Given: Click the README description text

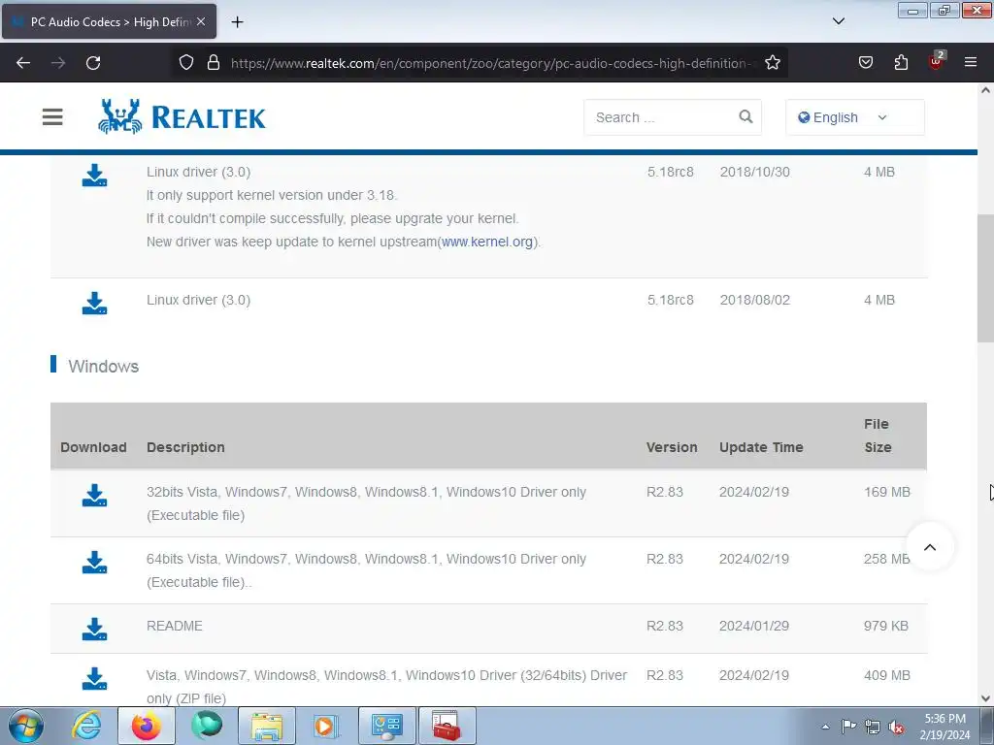Looking at the screenshot, I should [x=175, y=626].
